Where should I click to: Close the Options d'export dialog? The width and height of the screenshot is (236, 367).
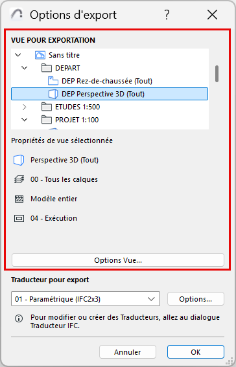coord(212,15)
